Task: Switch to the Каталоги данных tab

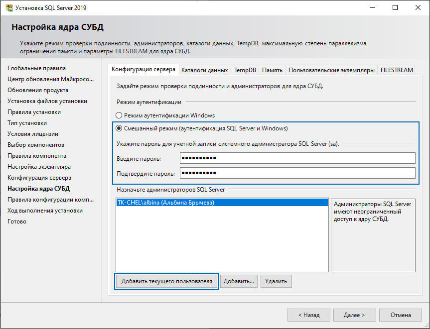Action: point(205,70)
